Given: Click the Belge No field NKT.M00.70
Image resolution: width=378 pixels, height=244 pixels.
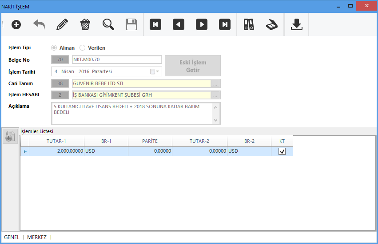Looking at the screenshot, I should [116, 60].
